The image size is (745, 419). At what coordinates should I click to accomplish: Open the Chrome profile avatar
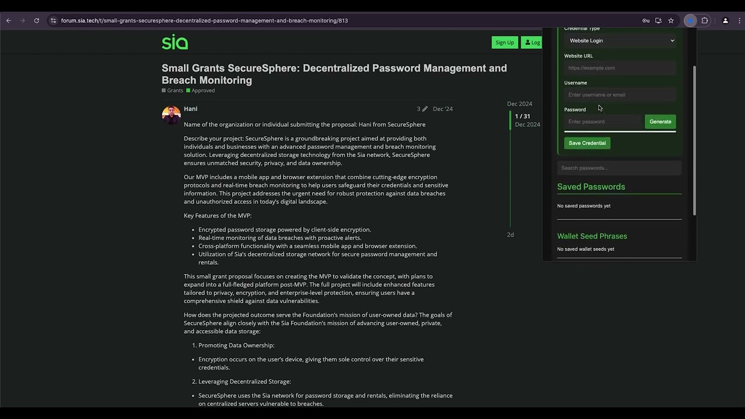tap(725, 20)
